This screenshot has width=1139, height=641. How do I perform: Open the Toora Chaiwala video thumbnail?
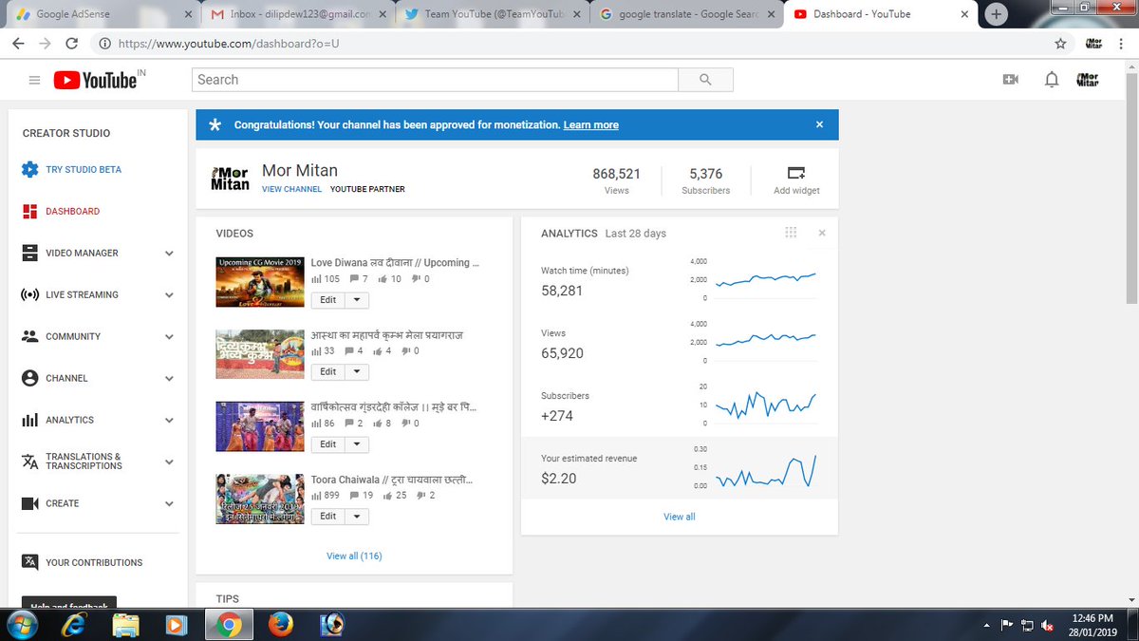tap(260, 498)
